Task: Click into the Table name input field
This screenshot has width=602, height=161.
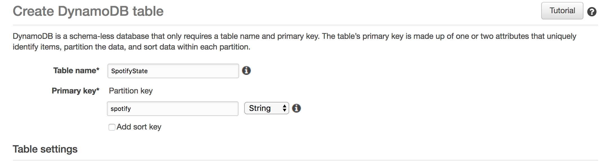Action: tap(173, 71)
